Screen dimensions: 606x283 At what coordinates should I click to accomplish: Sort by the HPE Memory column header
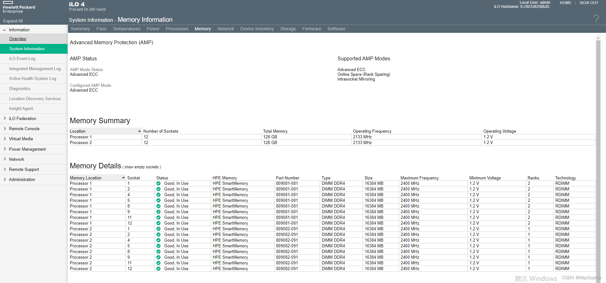click(225, 178)
